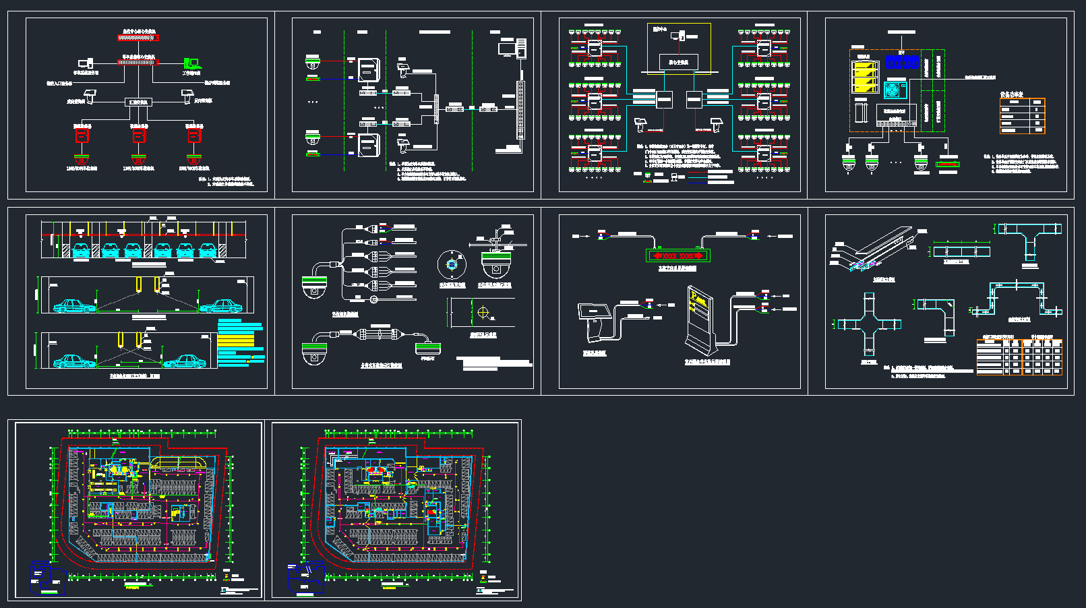Image resolution: width=1086 pixels, height=608 pixels.
Task: Select the leftmost red parking detector box
Action: (82, 135)
